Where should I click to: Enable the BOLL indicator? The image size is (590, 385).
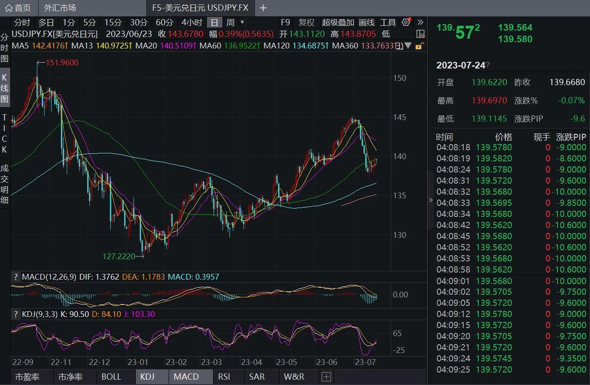pyautogui.click(x=111, y=377)
